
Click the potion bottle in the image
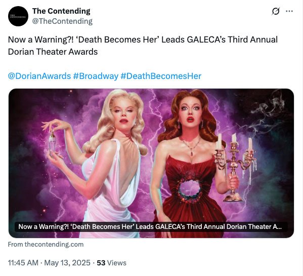[52, 143]
